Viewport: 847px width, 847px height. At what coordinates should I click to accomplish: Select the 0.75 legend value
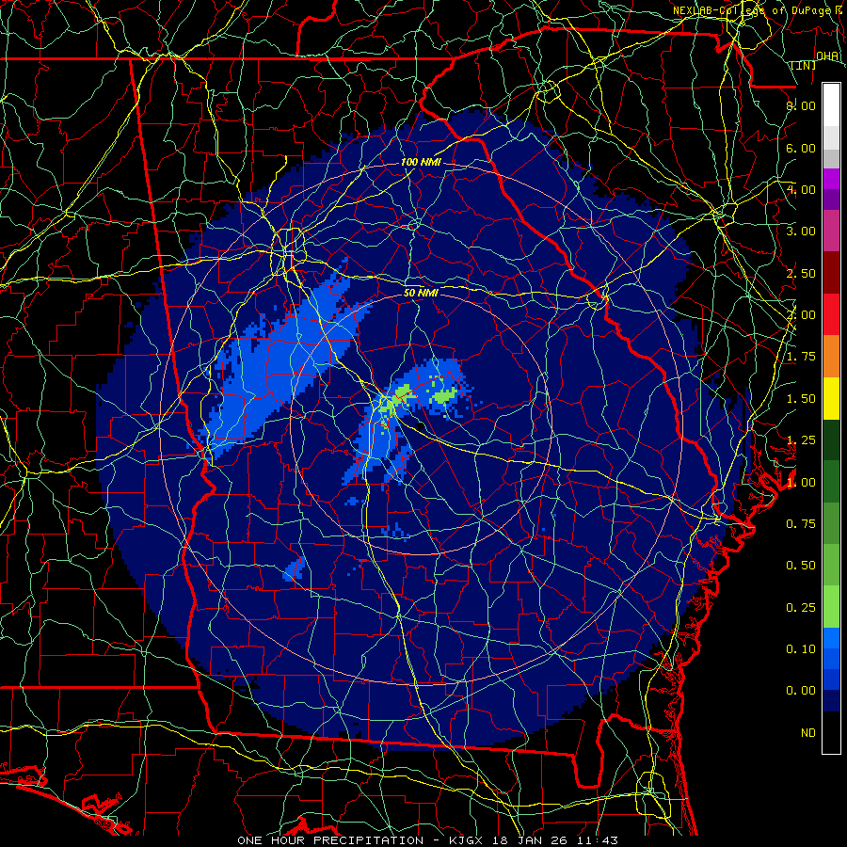[x=801, y=524]
